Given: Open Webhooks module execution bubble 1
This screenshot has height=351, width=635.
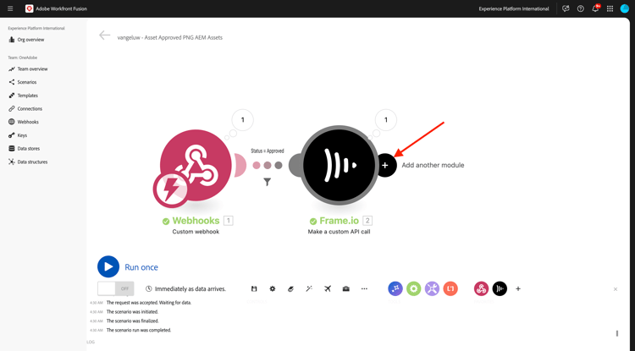Looking at the screenshot, I should point(243,120).
